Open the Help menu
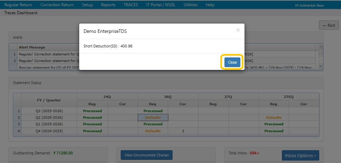The image size is (341, 163). coord(210,5)
